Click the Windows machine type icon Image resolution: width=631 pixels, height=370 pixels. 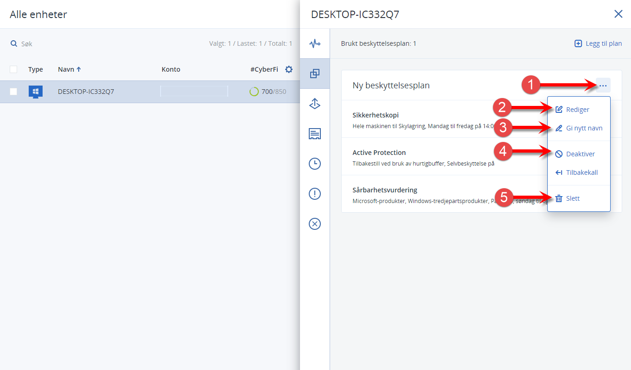[x=36, y=92]
